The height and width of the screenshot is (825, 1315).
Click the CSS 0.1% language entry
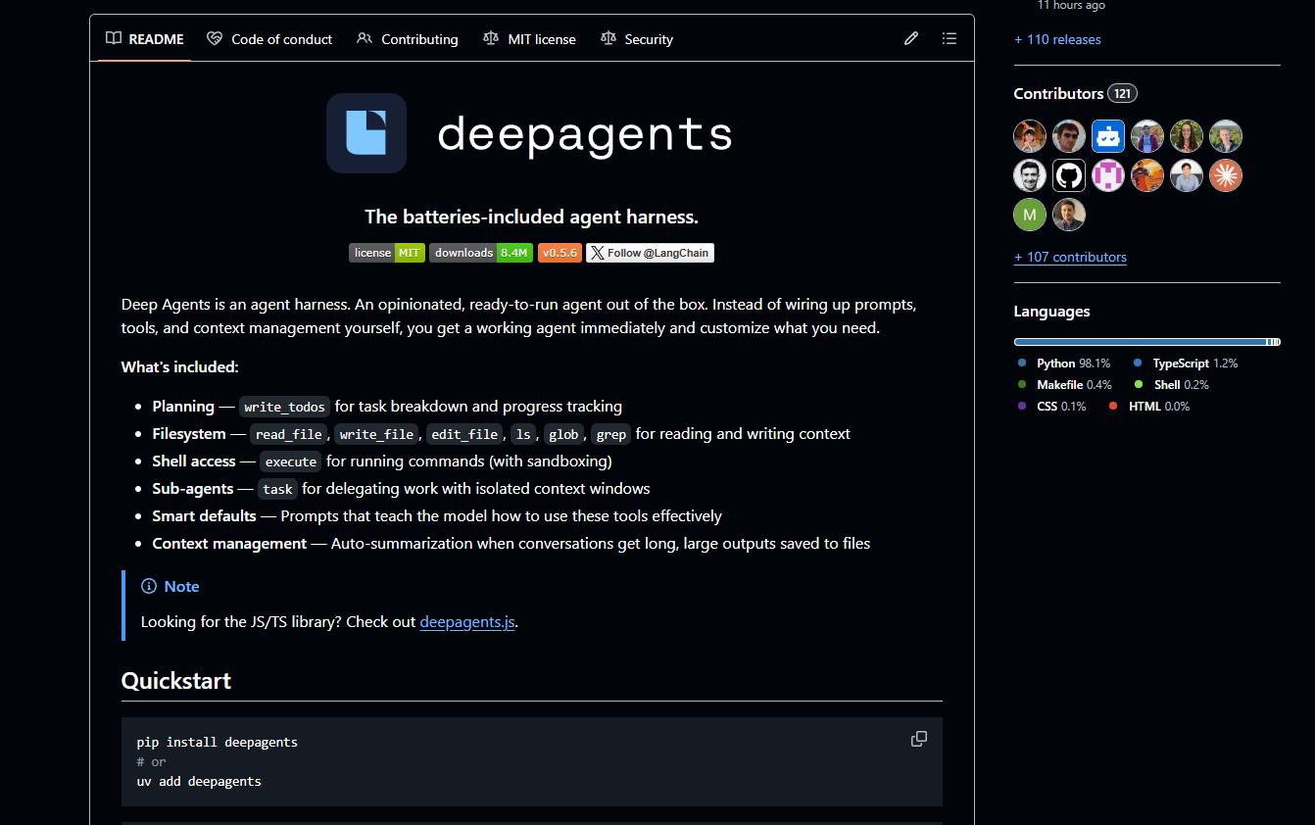click(1052, 406)
